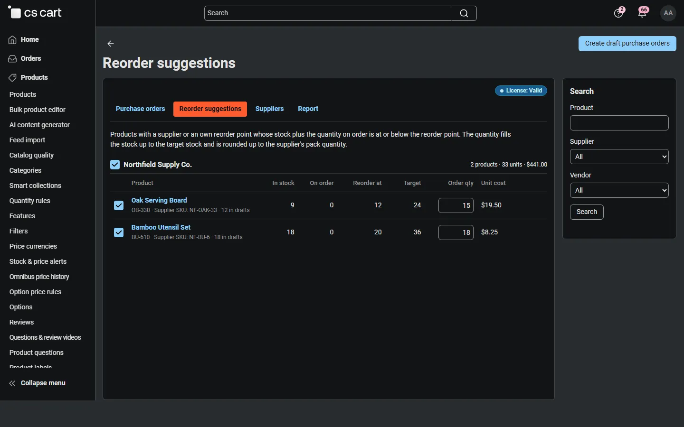The width and height of the screenshot is (684, 427).
Task: Click the In stock column header
Action: coord(283,183)
